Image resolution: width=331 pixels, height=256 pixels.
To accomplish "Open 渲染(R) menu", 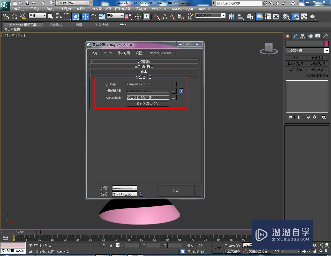I will (x=141, y=9).
